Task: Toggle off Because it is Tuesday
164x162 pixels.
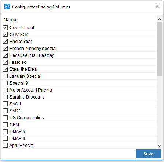Action: 5,55
